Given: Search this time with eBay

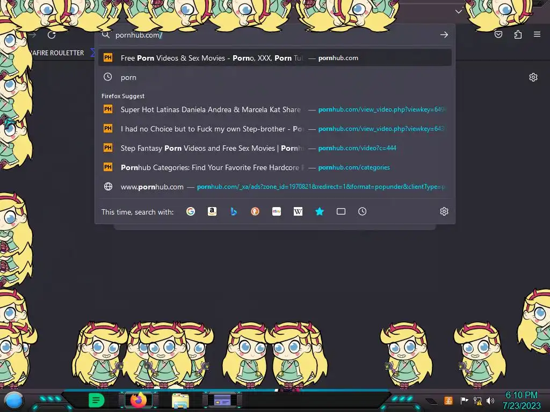Looking at the screenshot, I should [277, 211].
